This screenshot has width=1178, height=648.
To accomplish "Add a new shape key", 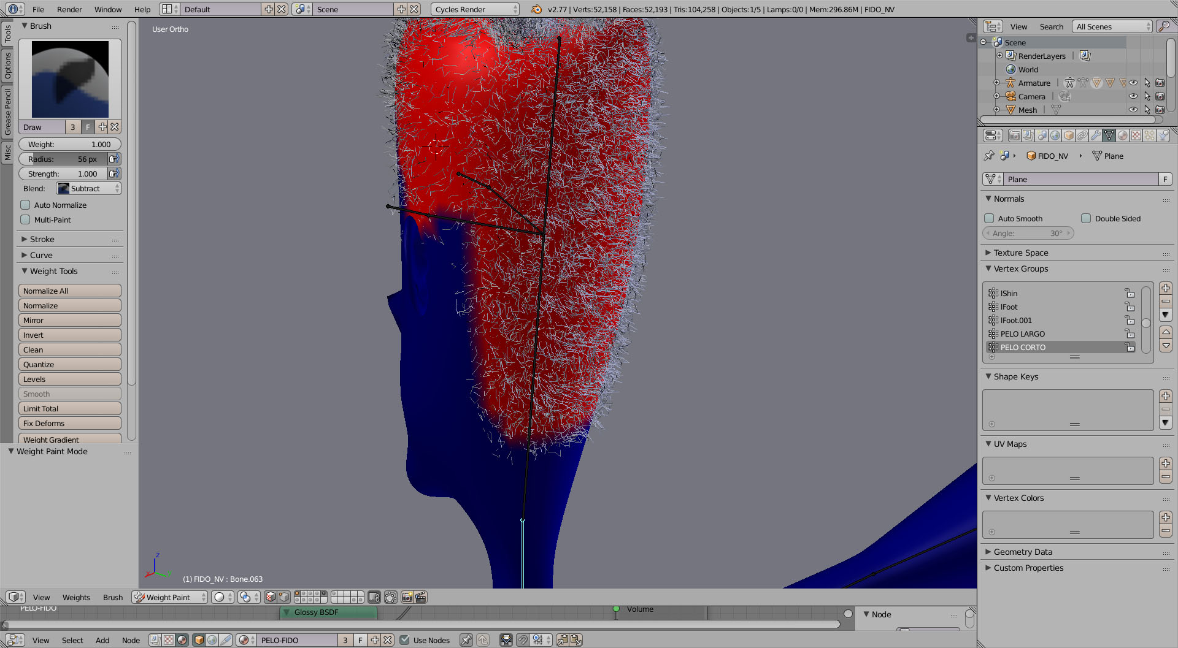I will point(1166,396).
